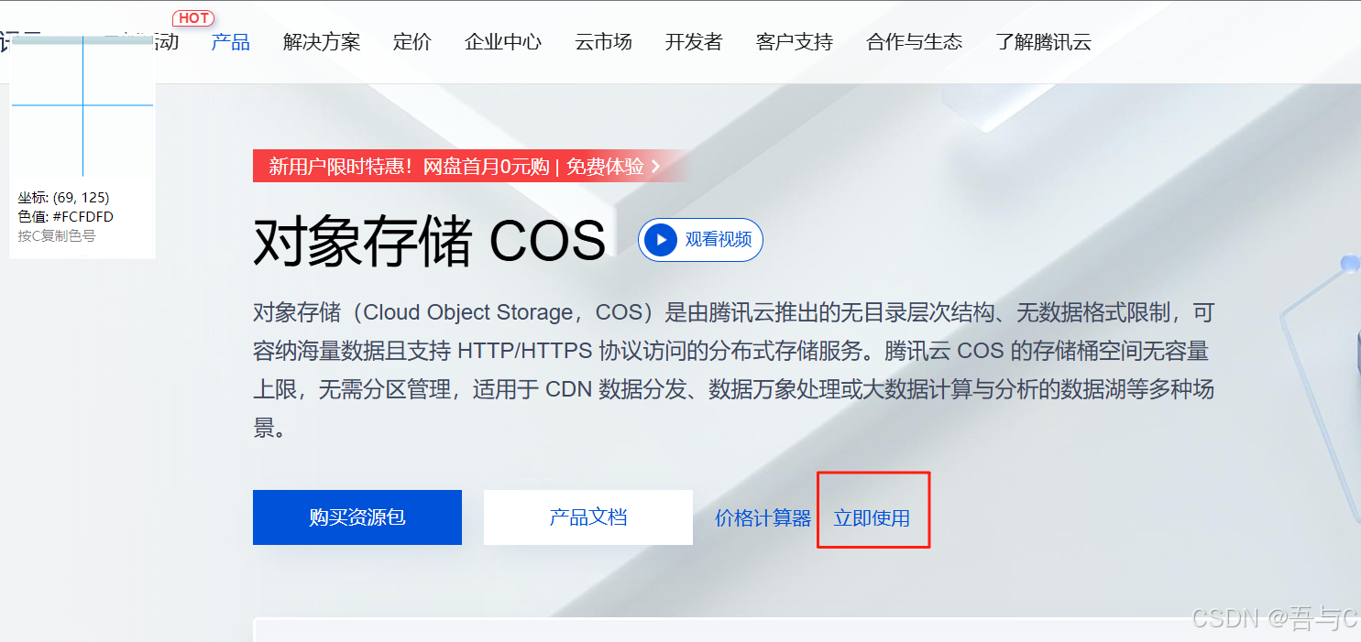Open 云市场 navigation item
Viewport: 1361px width, 642px height.
click(x=603, y=42)
